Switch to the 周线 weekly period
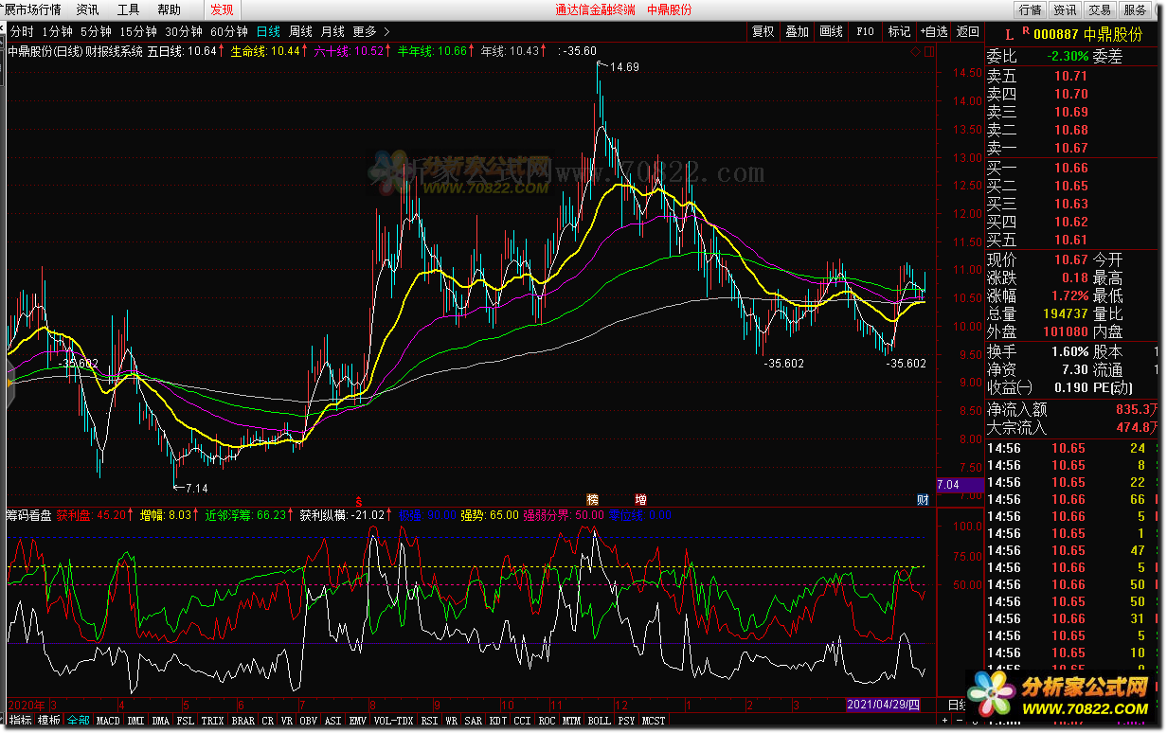This screenshot has width=1167, height=733. click(300, 31)
